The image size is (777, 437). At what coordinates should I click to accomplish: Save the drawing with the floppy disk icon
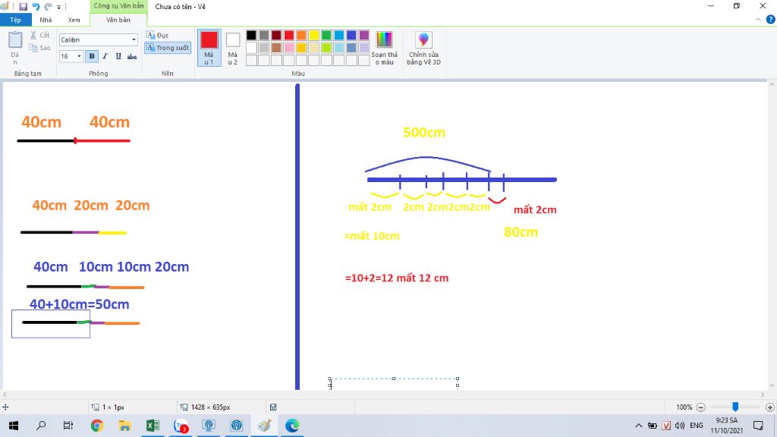point(23,6)
